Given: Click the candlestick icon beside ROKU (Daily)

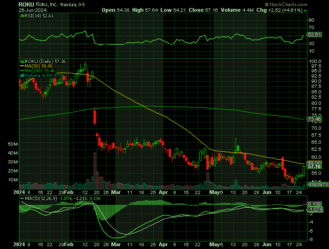Looking at the screenshot, I should 22,62.
